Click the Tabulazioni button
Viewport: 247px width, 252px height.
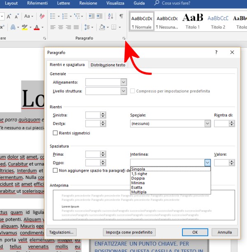pos(62,232)
